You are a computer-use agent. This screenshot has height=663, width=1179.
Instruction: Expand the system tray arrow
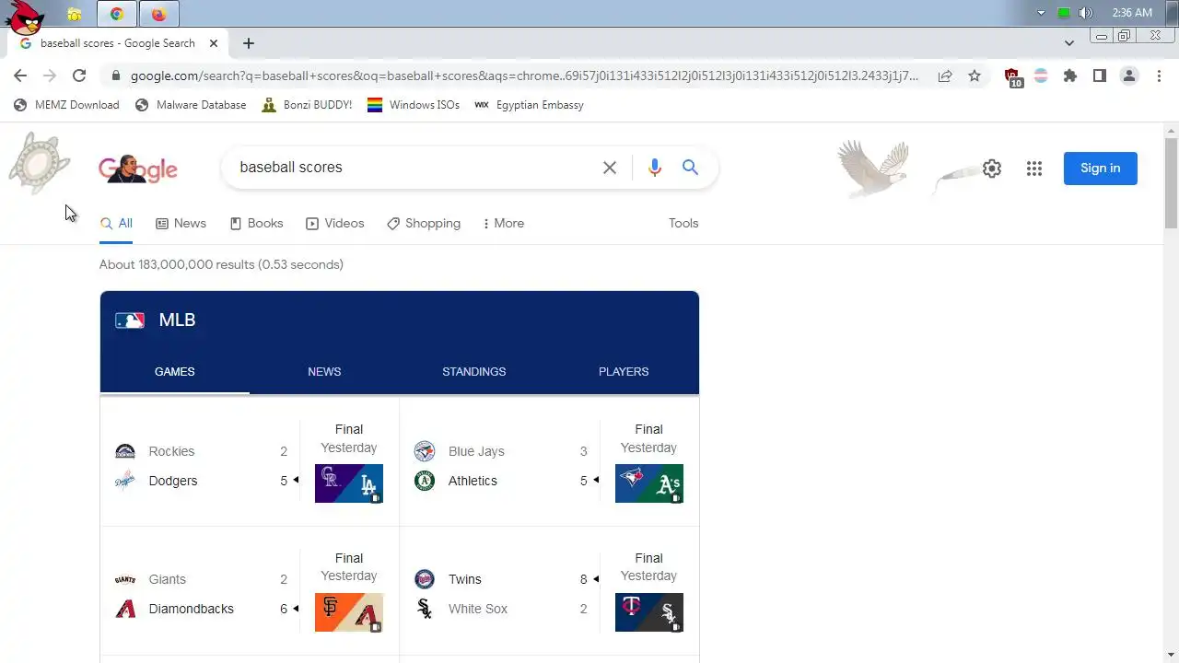click(x=1042, y=13)
